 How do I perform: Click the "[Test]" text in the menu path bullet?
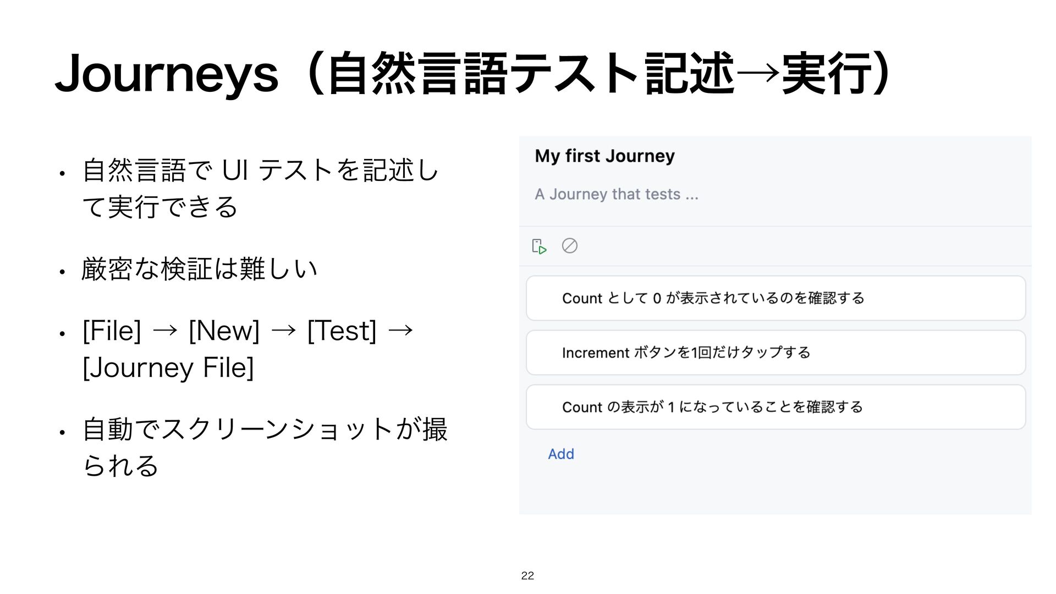tap(342, 331)
